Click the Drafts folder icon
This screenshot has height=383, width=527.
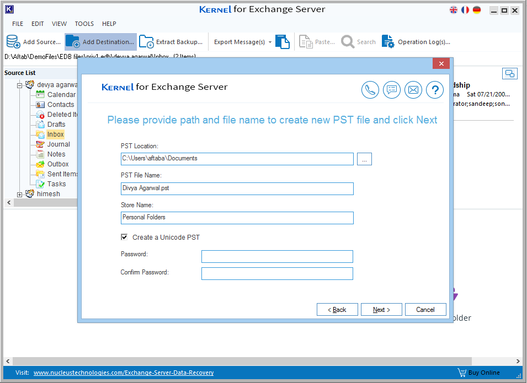(40, 125)
